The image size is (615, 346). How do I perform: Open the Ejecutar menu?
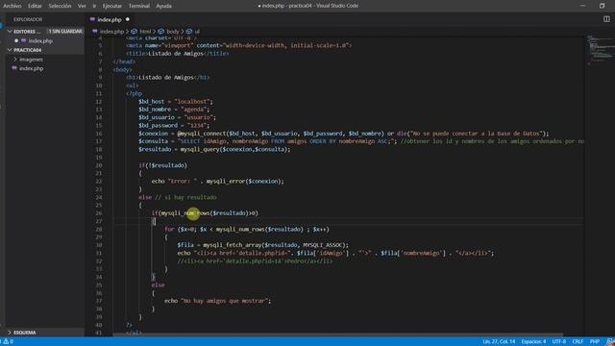(x=111, y=6)
